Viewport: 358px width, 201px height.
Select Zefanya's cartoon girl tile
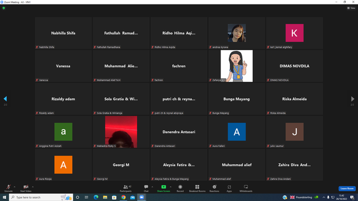(x=237, y=66)
